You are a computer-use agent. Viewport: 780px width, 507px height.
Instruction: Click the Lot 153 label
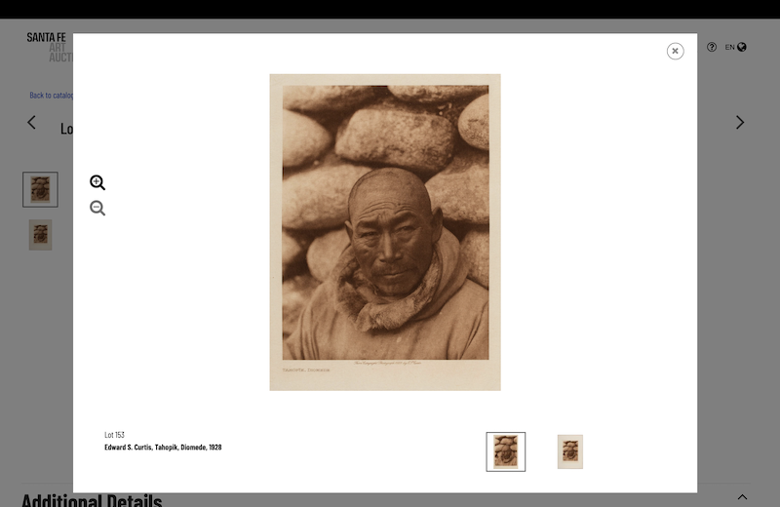tap(114, 435)
